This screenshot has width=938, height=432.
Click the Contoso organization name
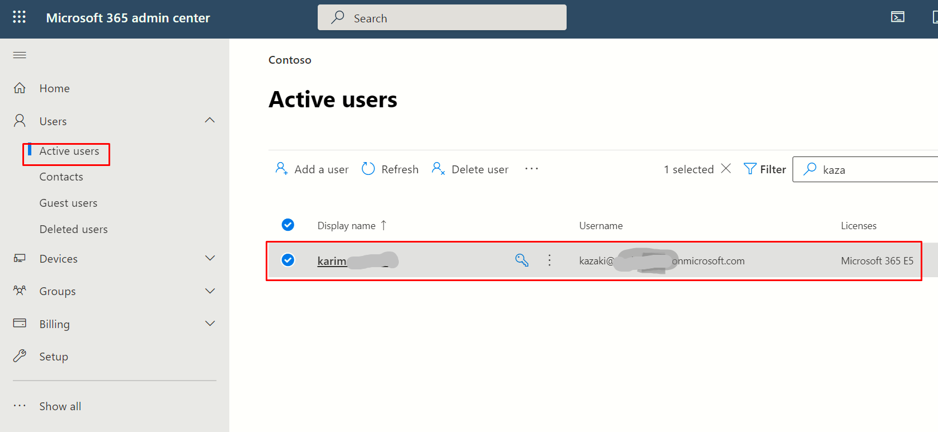(x=290, y=60)
